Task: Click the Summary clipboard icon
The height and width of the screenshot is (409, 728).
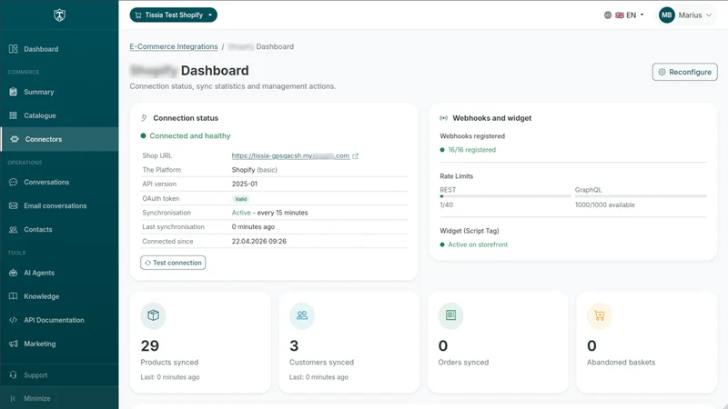Action: coord(13,92)
